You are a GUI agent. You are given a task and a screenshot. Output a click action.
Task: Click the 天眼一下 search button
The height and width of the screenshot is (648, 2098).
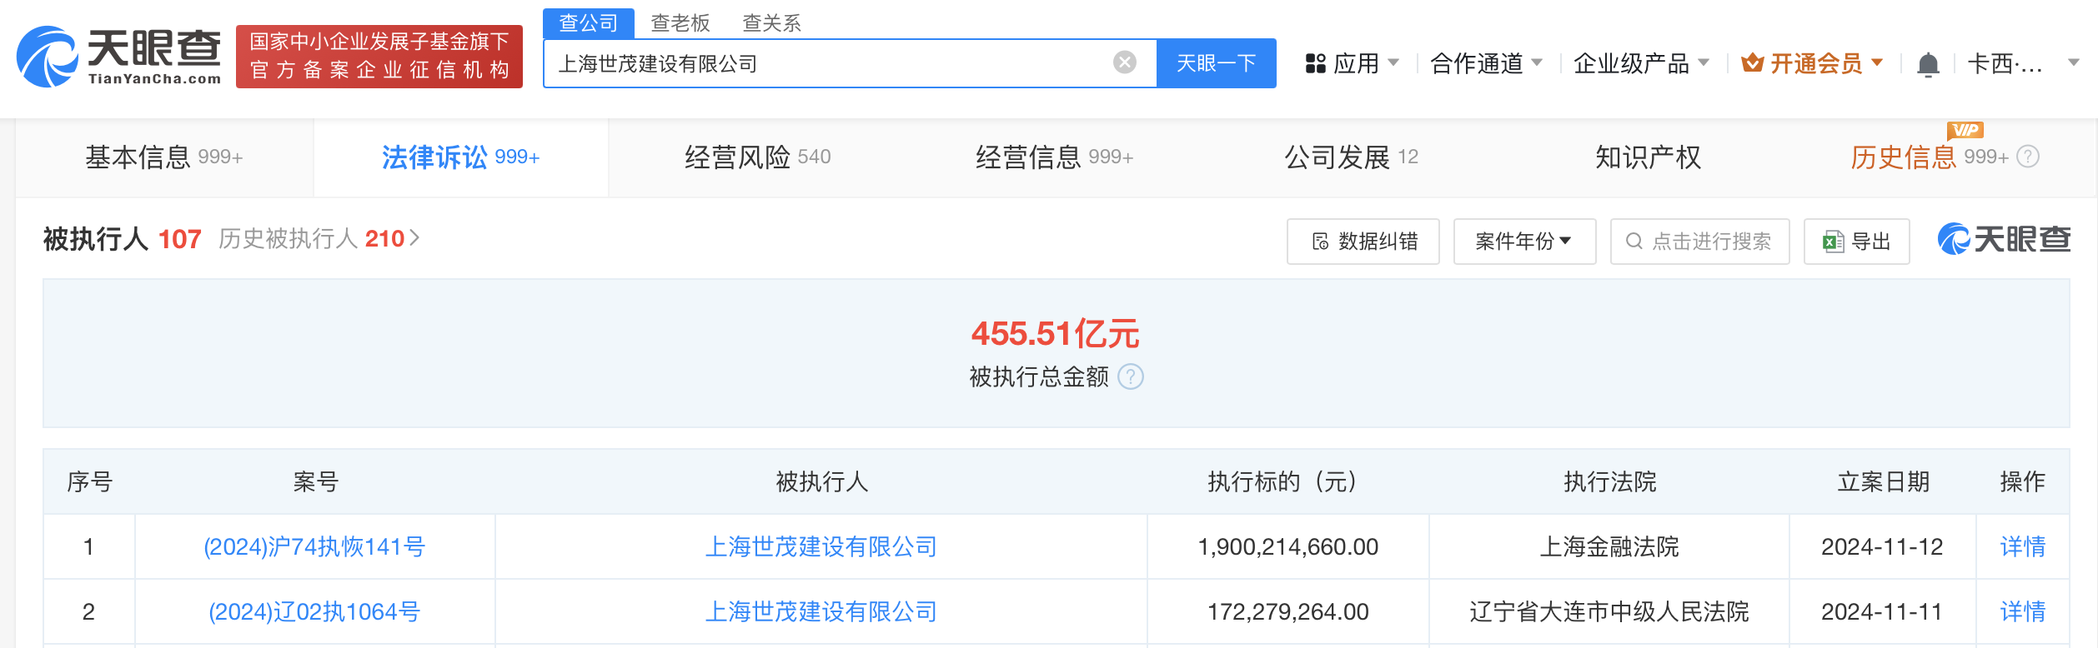(1216, 63)
